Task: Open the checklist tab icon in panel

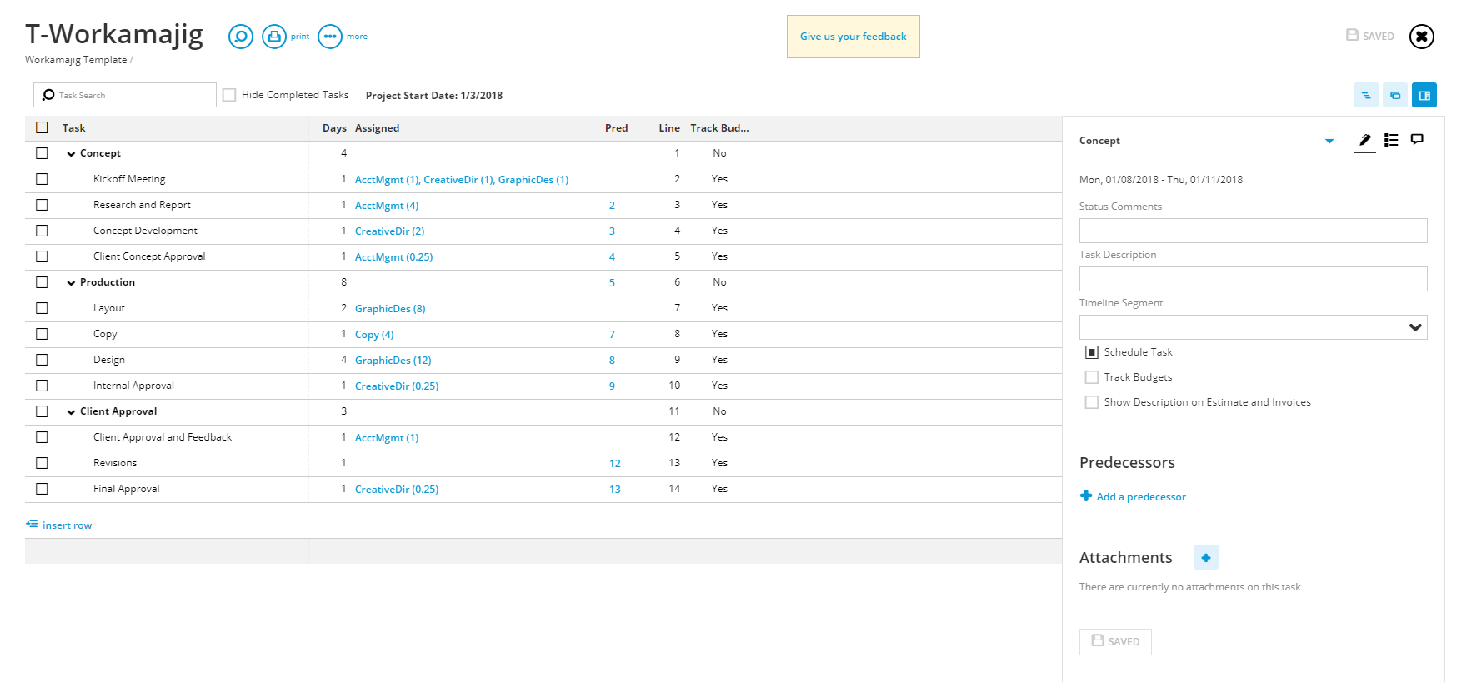Action: [1391, 140]
